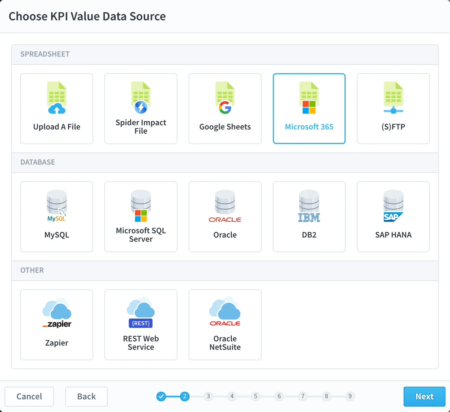
Task: Pick Google Sheets as the data source
Action: (225, 109)
